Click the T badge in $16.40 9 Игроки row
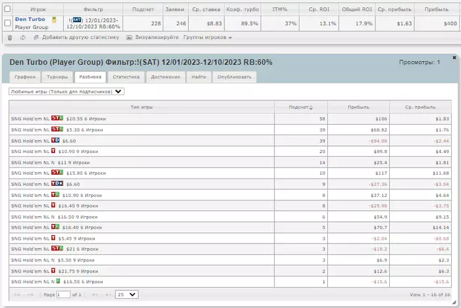 pos(53,205)
